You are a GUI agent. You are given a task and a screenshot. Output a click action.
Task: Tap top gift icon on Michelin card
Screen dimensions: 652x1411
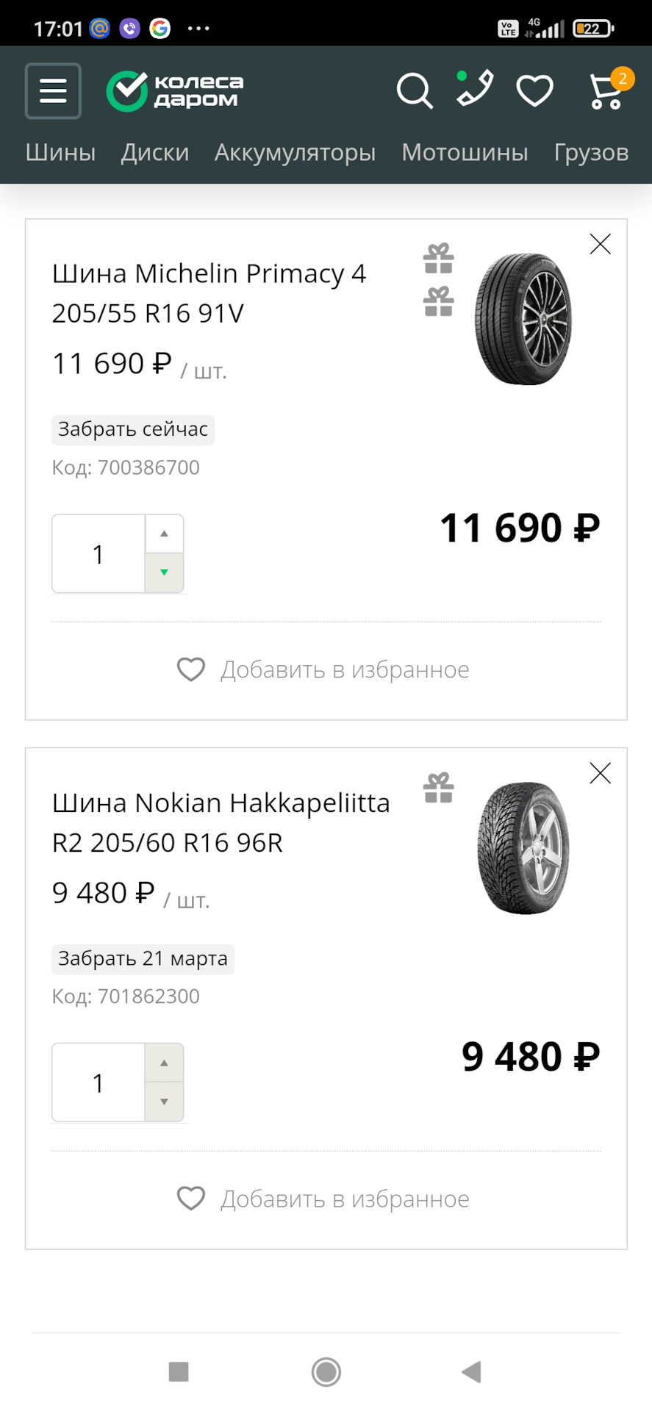point(439,259)
